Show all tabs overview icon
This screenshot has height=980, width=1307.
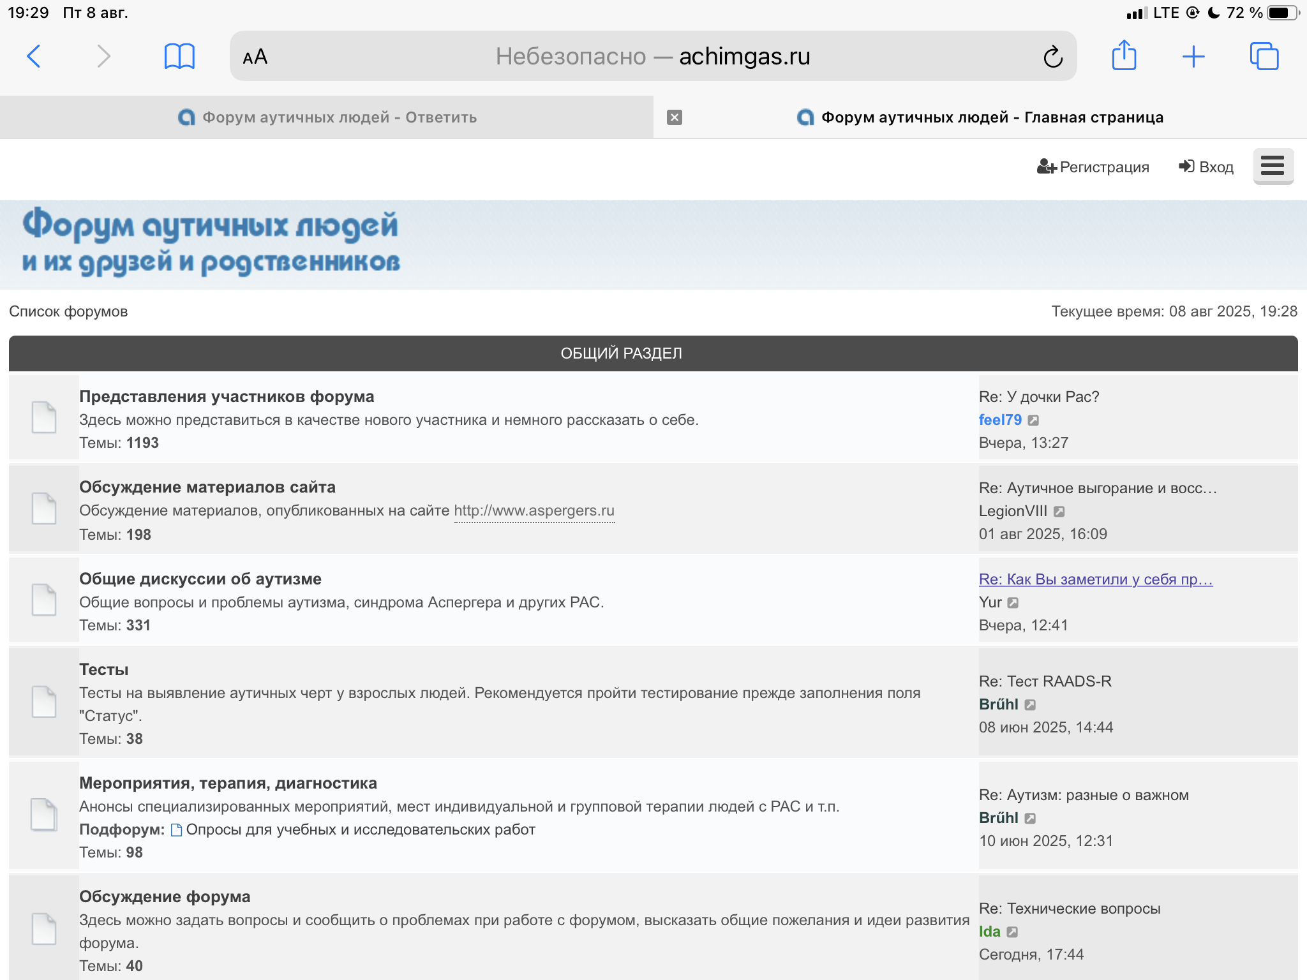pyautogui.click(x=1264, y=56)
